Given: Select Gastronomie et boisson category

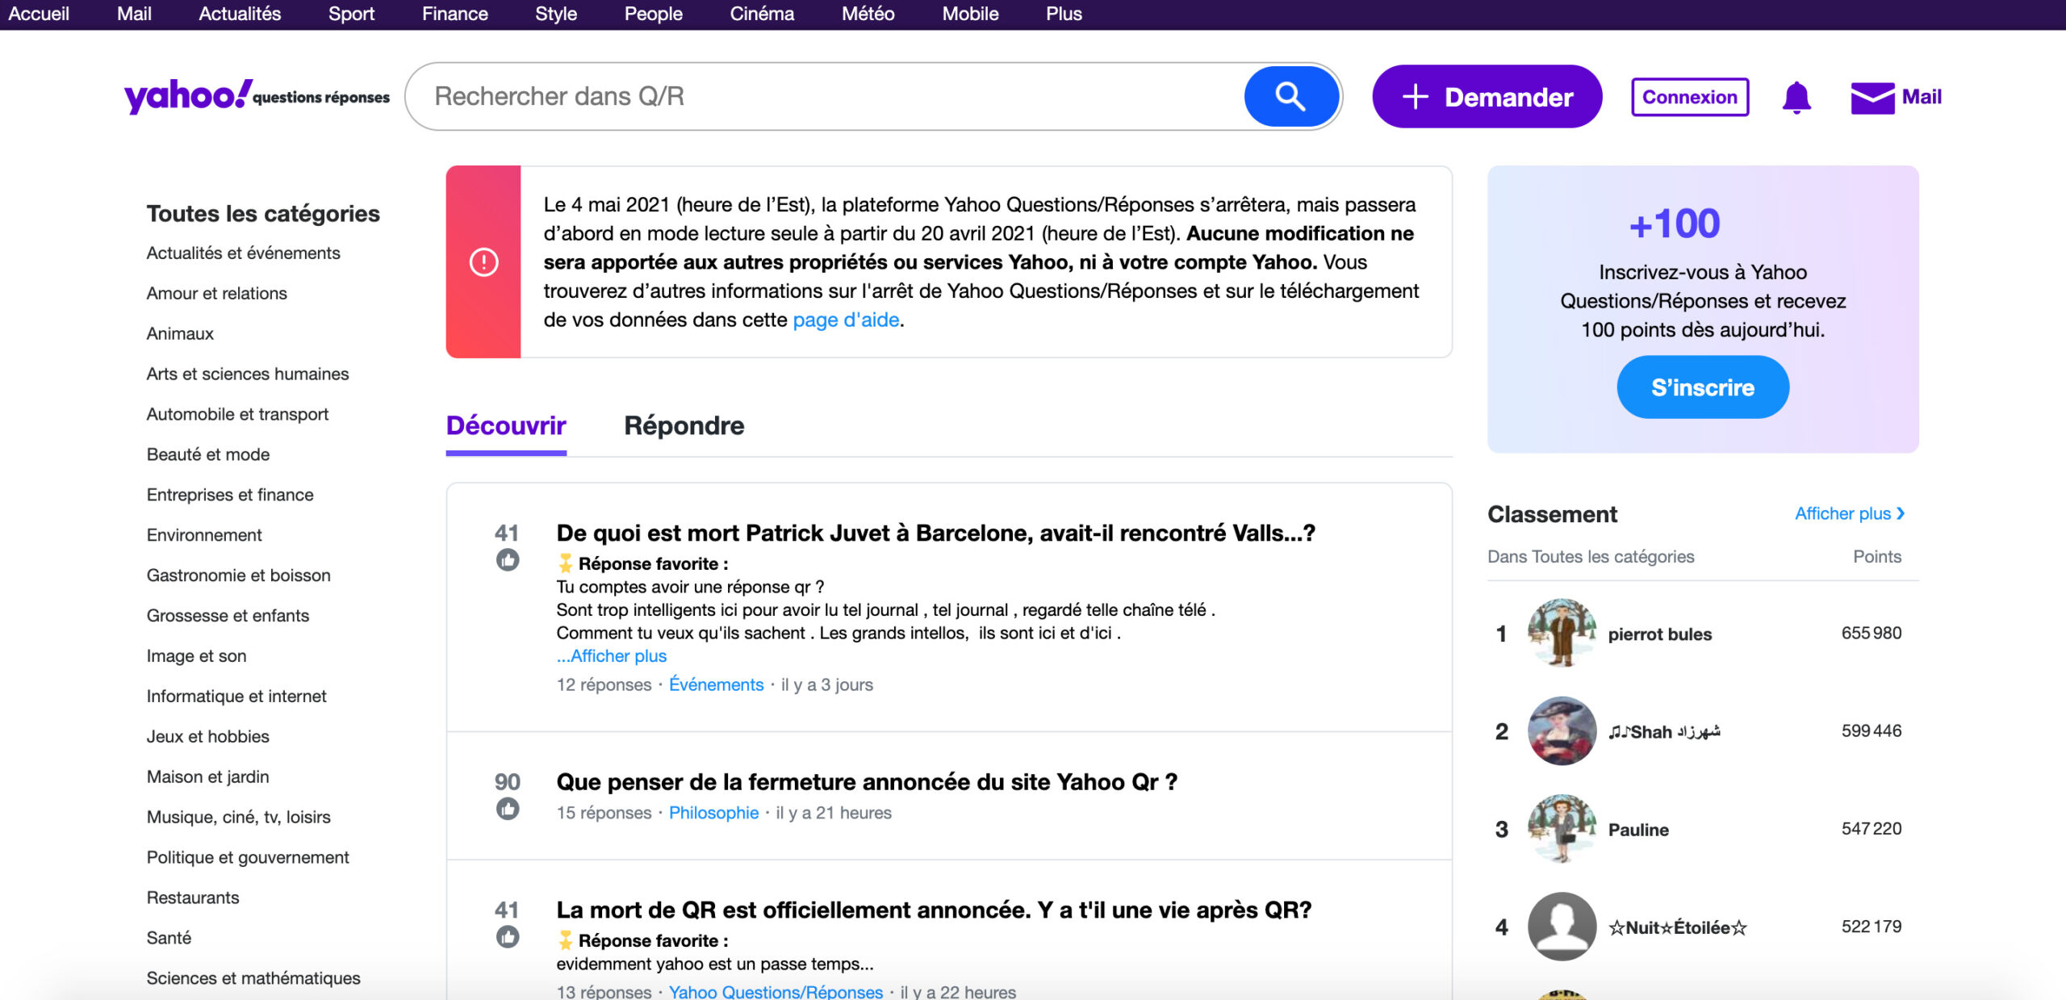Looking at the screenshot, I should coord(238,575).
